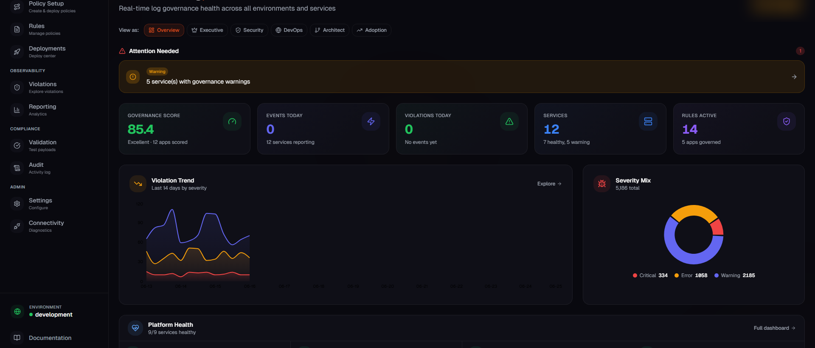The width and height of the screenshot is (815, 348).
Task: Click '12 services reporting' text
Action: click(x=290, y=142)
